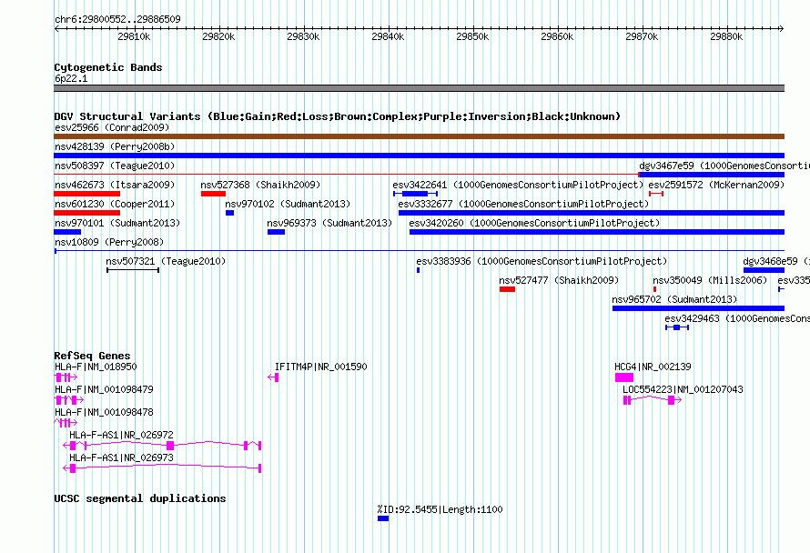Select the esv3383936 tiny blue marker

[418, 270]
